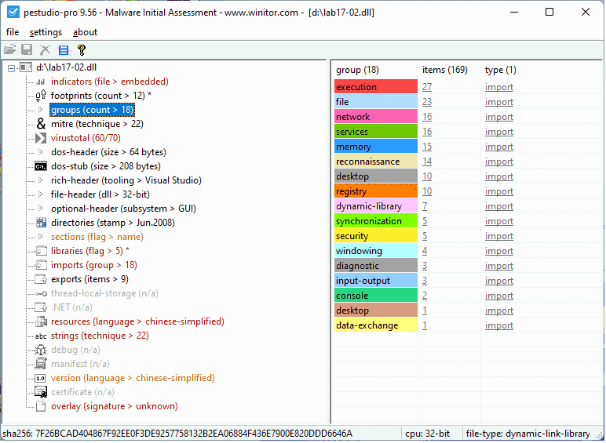Click the mitre ampersand icon in tree
Screen dimensions: 606x443
pyautogui.click(x=41, y=124)
